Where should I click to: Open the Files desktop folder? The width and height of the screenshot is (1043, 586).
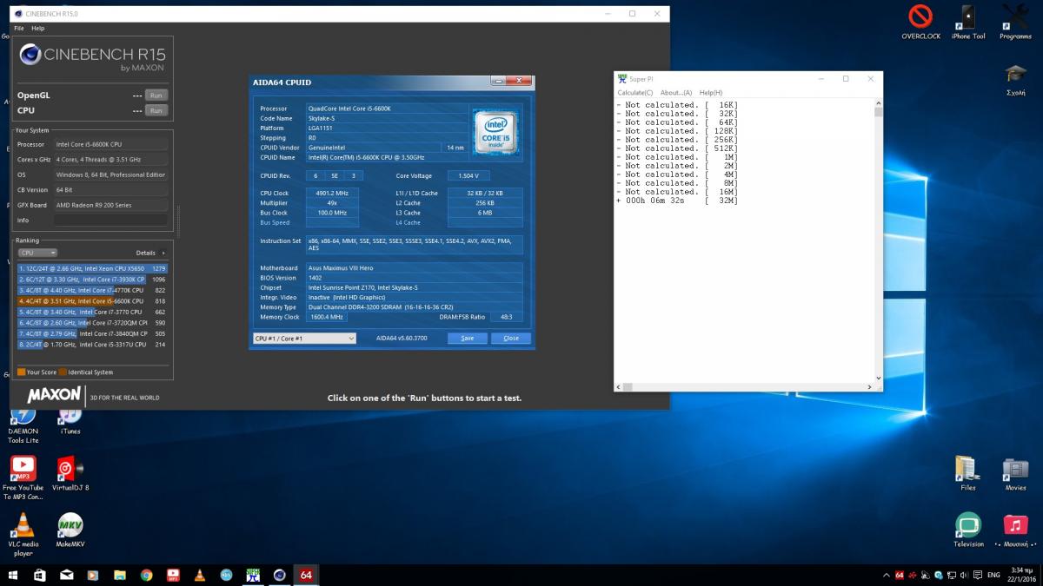[968, 473]
